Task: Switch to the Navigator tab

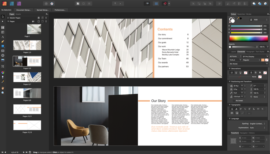Action: coord(244,133)
